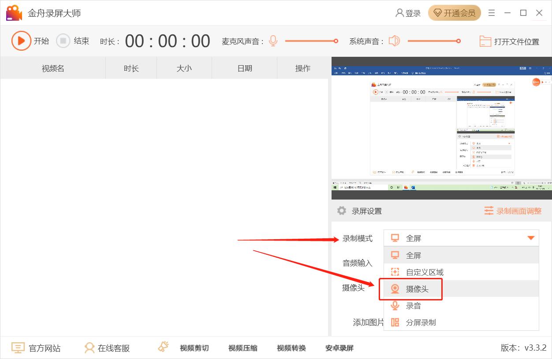Select the 视频剪切 video trimming tool
Viewport: 552px width, 359px height.
194,348
